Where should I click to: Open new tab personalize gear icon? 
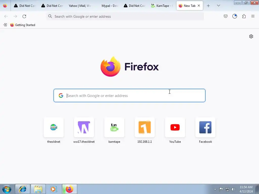(251, 36)
